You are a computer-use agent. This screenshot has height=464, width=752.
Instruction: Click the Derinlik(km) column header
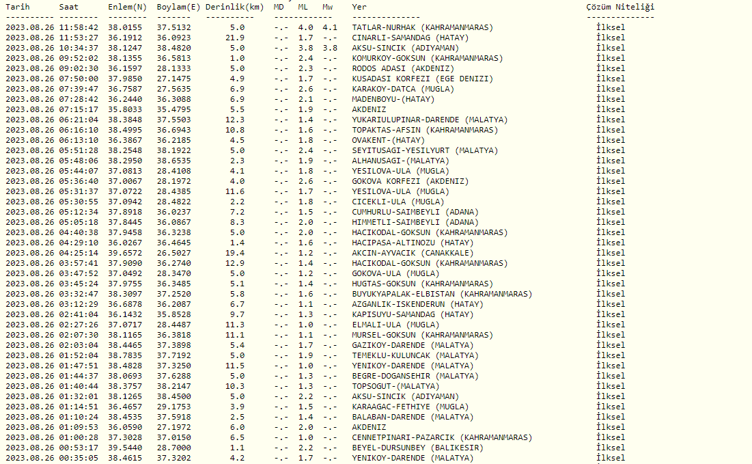[234, 6]
